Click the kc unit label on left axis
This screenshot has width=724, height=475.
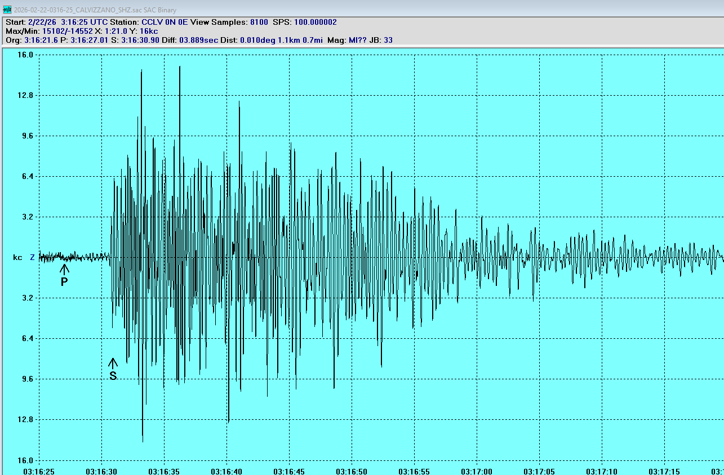[17, 257]
